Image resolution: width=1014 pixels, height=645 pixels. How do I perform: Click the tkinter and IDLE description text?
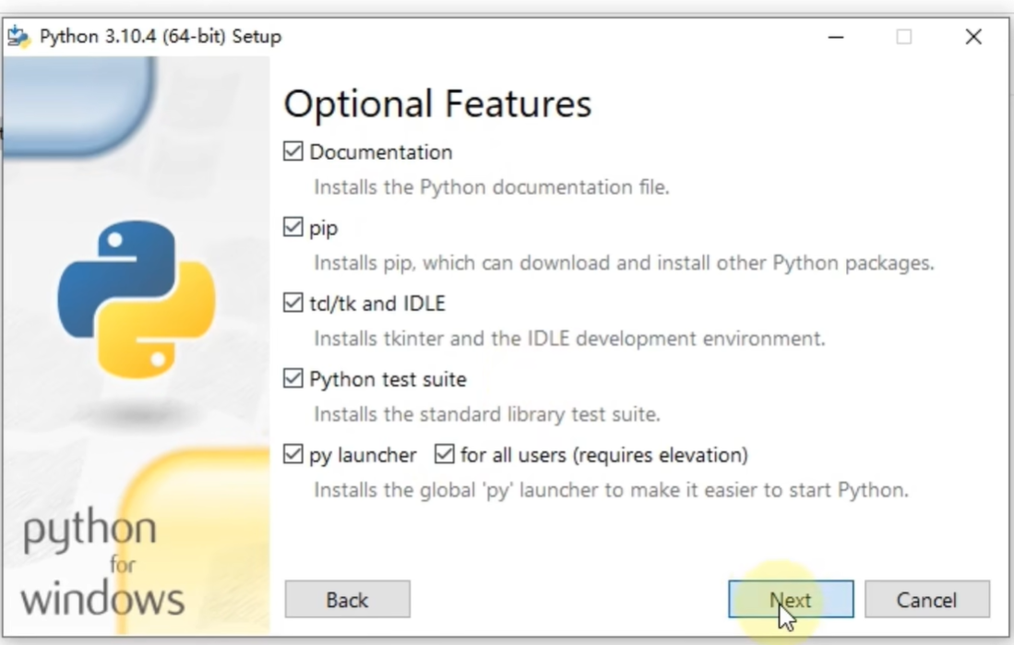pos(569,339)
